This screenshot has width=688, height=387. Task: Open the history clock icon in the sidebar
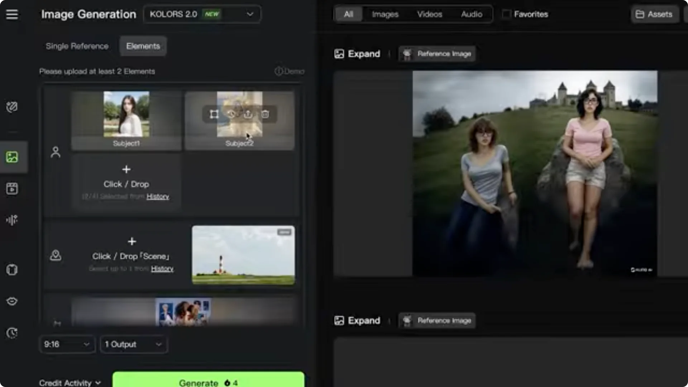point(12,333)
